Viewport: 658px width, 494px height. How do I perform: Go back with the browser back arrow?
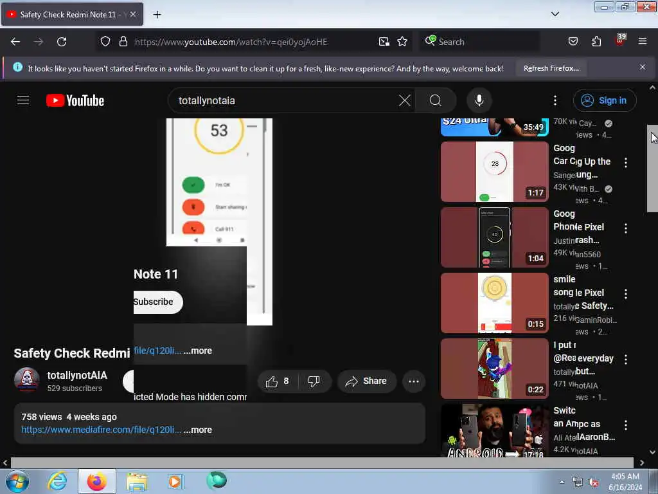pyautogui.click(x=15, y=42)
